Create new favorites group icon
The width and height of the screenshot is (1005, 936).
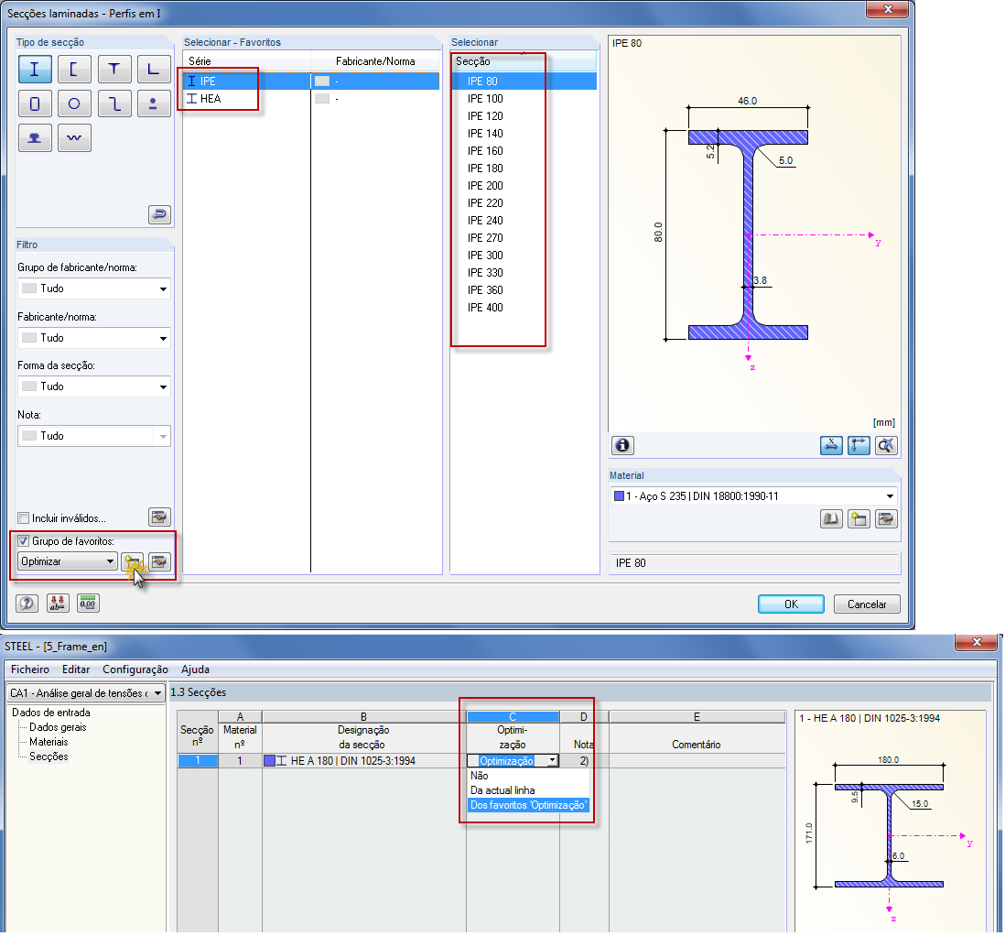tap(133, 562)
